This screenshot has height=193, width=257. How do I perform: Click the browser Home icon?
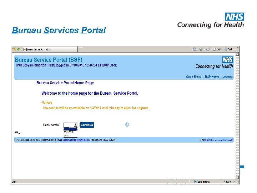click(x=195, y=49)
